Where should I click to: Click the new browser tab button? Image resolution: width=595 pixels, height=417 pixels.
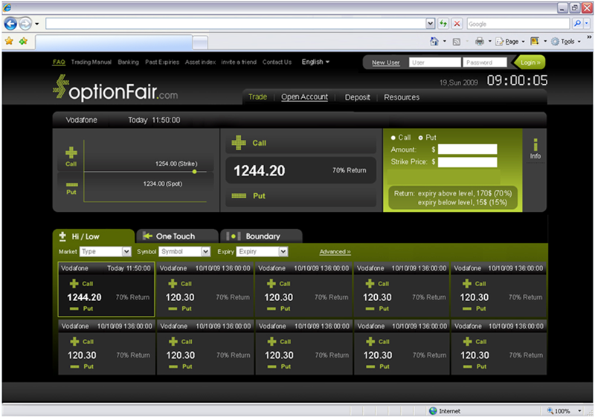coord(200,42)
